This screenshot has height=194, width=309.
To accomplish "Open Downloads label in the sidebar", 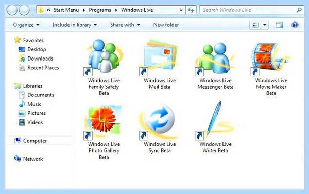I will 40,59.
